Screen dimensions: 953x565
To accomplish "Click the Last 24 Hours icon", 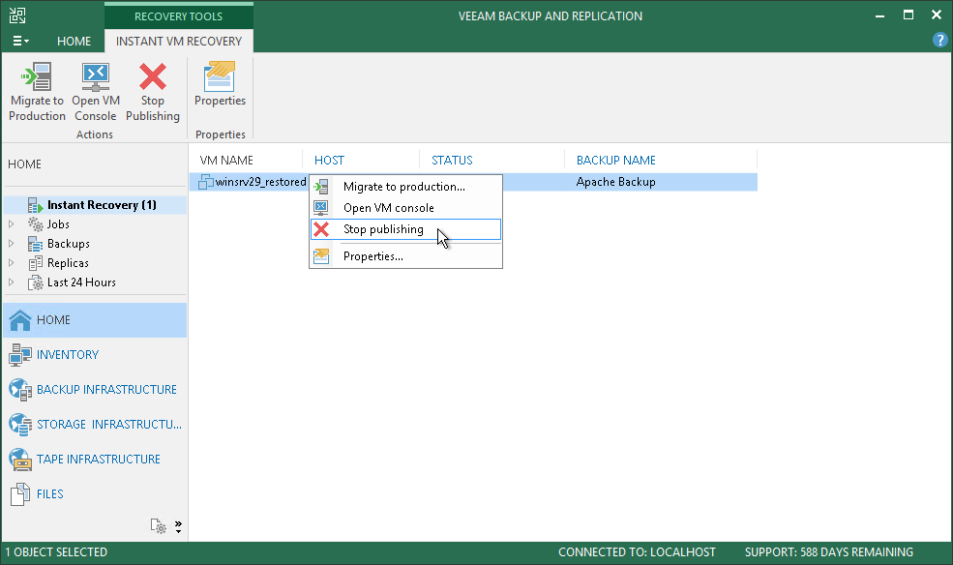I will pyautogui.click(x=35, y=282).
